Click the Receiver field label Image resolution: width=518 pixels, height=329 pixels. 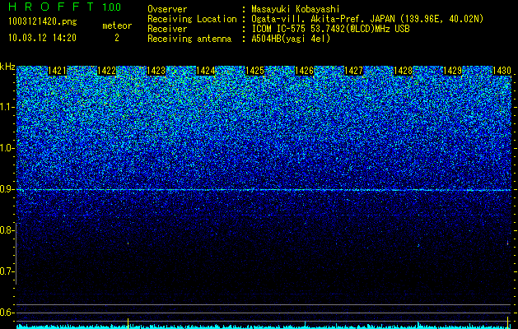pos(167,29)
